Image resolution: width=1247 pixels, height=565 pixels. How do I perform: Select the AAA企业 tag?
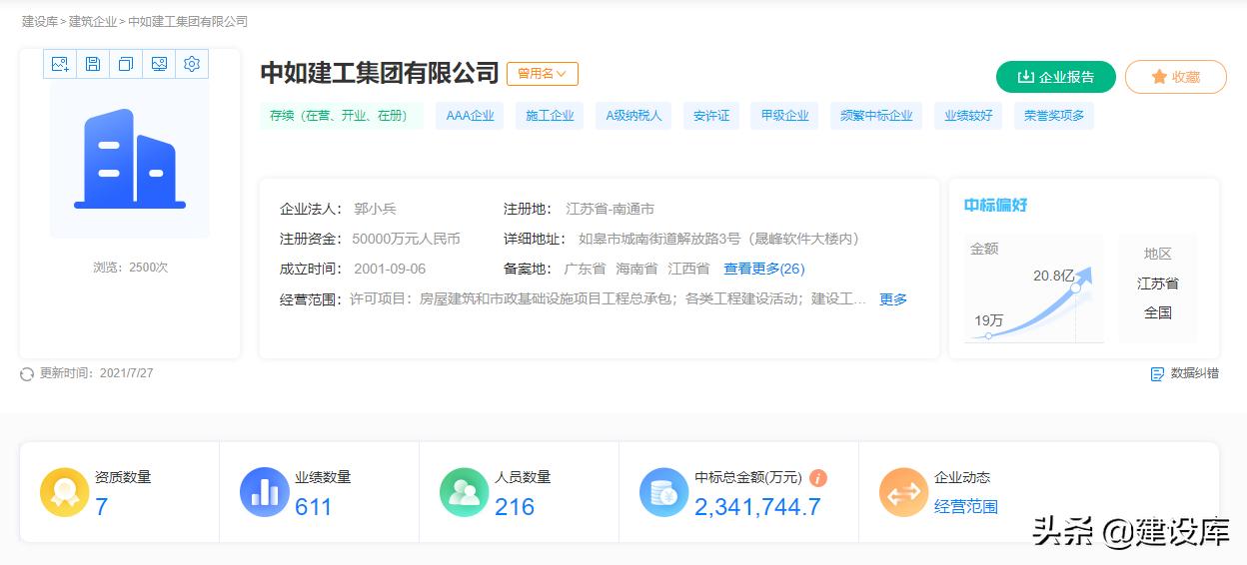pyautogui.click(x=470, y=116)
